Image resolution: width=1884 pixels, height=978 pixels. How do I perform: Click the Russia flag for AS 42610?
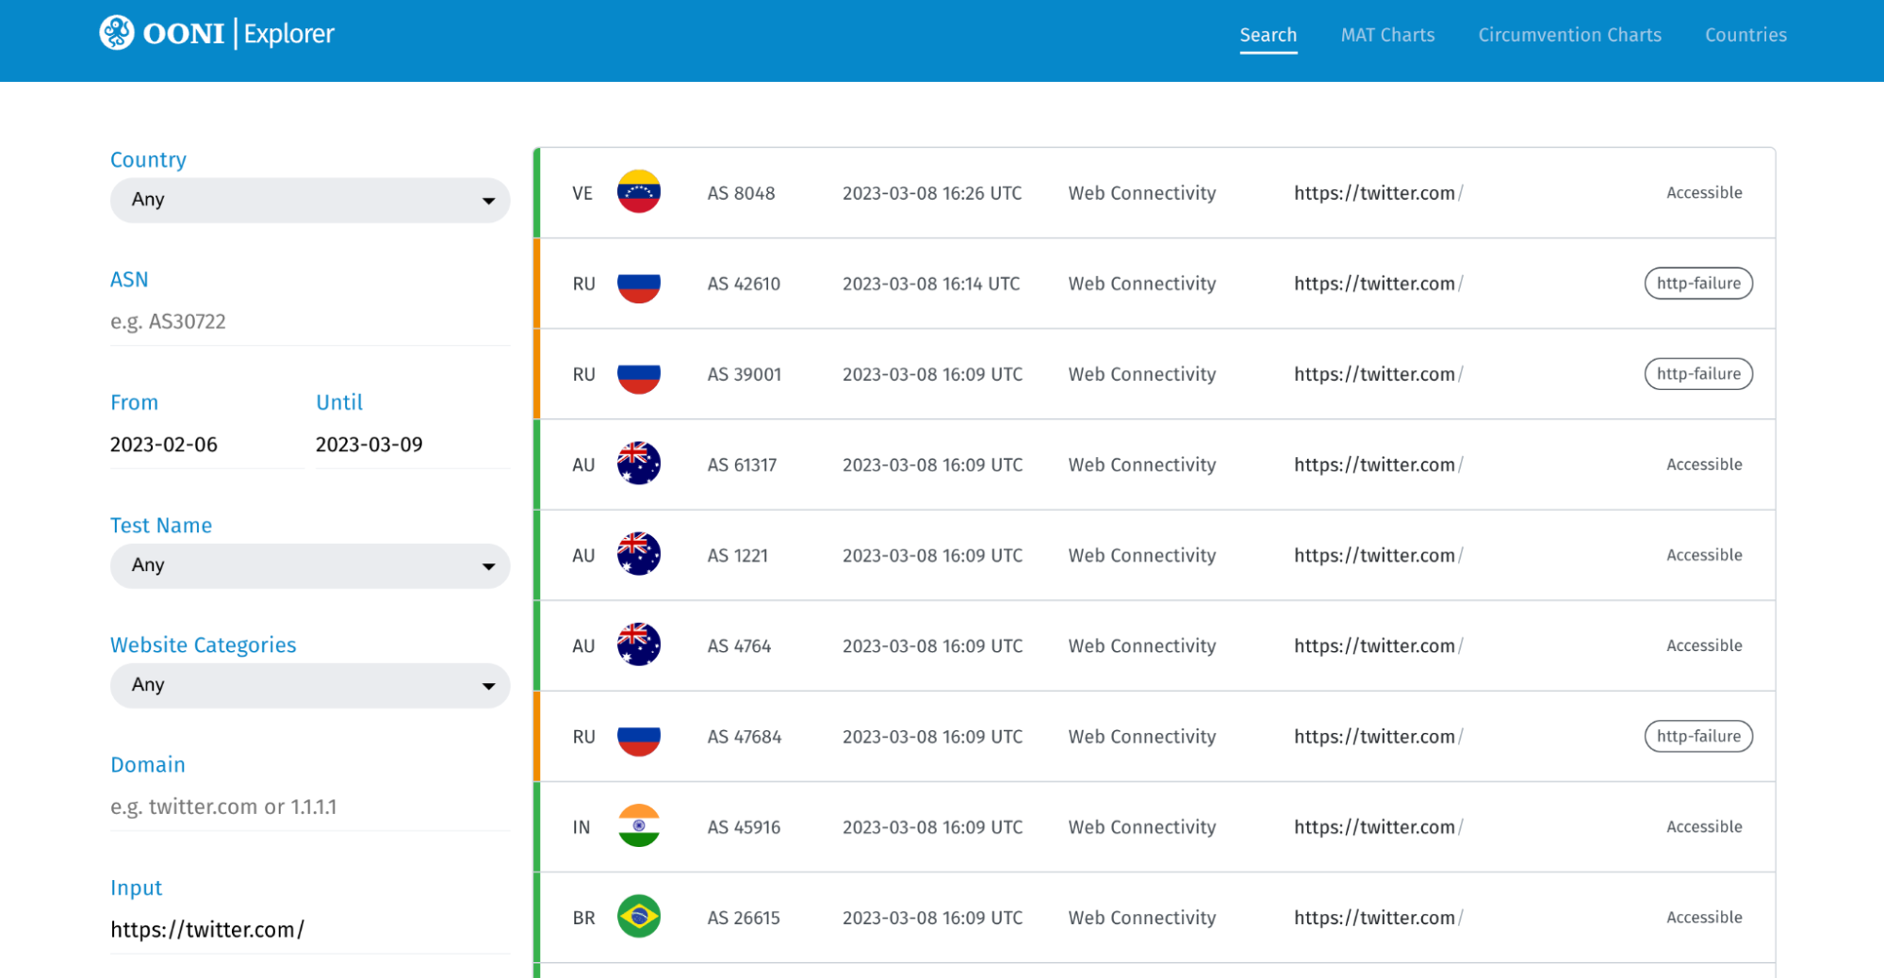[638, 284]
